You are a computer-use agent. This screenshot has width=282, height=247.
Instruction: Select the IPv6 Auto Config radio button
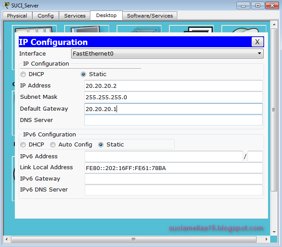pos(53,145)
